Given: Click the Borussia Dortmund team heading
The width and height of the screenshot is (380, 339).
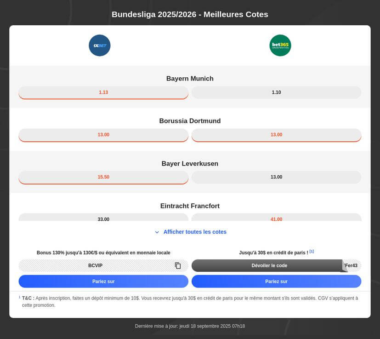Looking at the screenshot, I should [190, 121].
